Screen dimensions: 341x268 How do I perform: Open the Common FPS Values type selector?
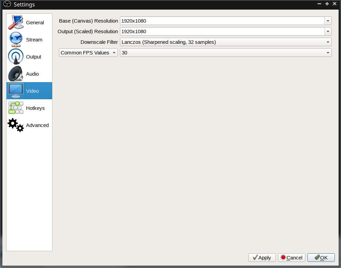(x=88, y=53)
